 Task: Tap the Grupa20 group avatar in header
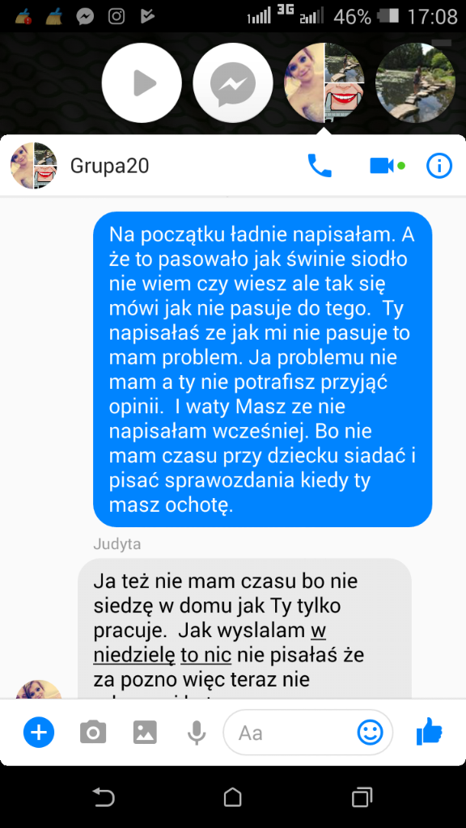[x=34, y=166]
